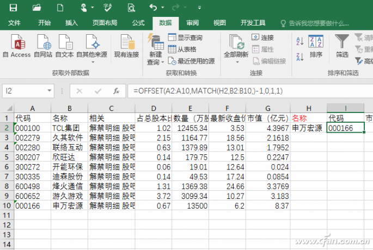This screenshot has width=373, height=250.
Task: Open the 排序 sort dialog icon
Action: tap(316, 46)
